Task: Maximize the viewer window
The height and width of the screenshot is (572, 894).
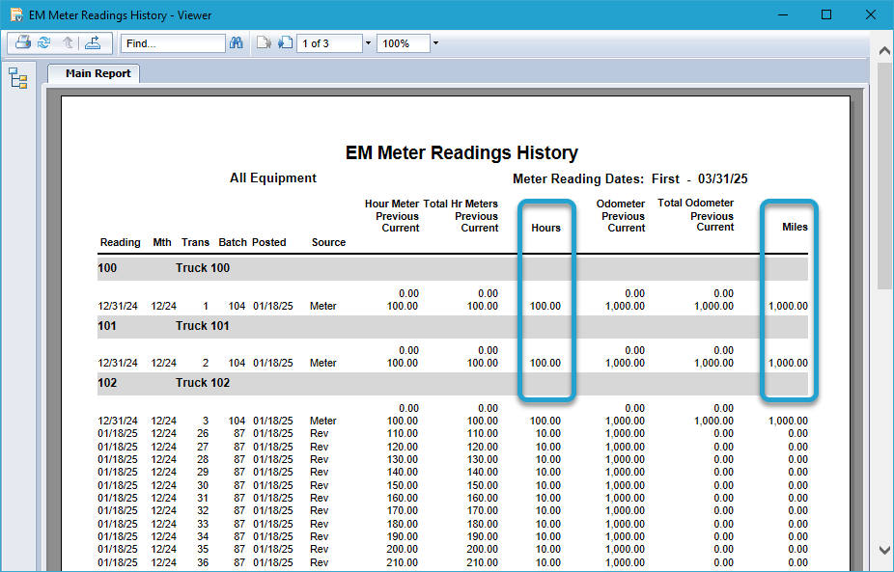Action: click(x=826, y=14)
